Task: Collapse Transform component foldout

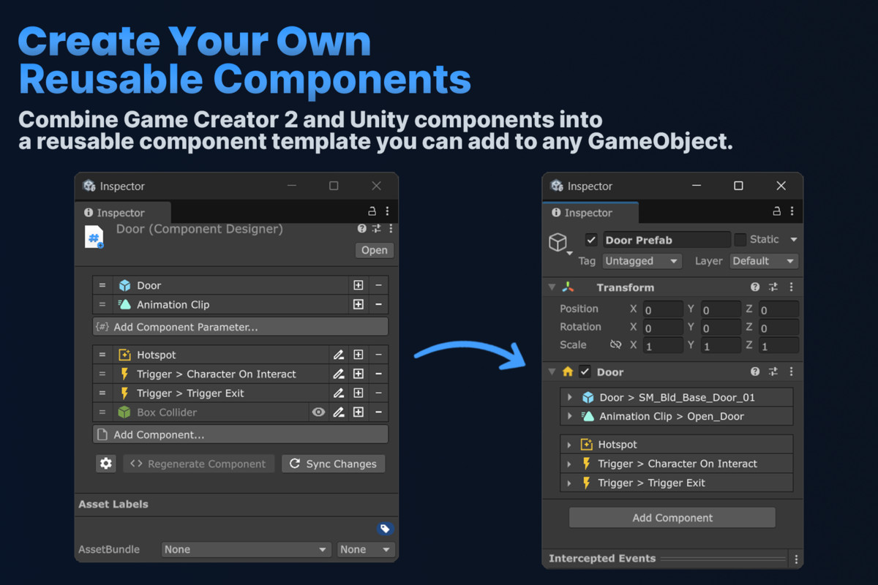Action: click(x=552, y=287)
